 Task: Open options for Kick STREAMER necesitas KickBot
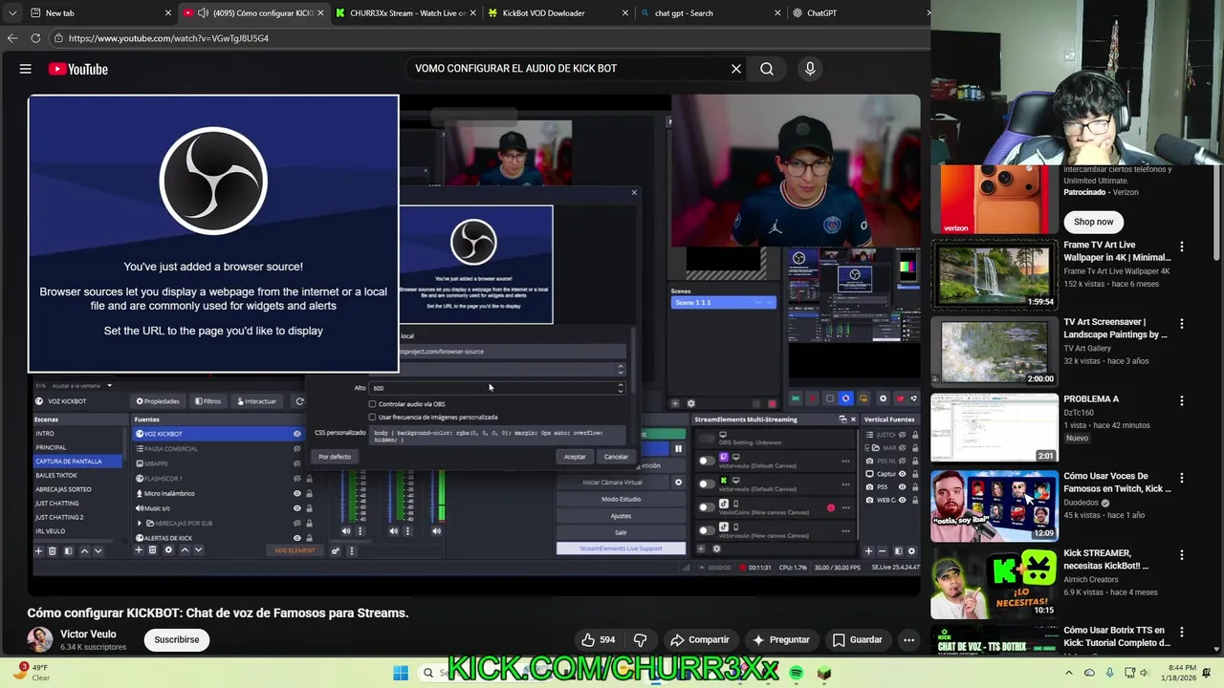click(1182, 555)
